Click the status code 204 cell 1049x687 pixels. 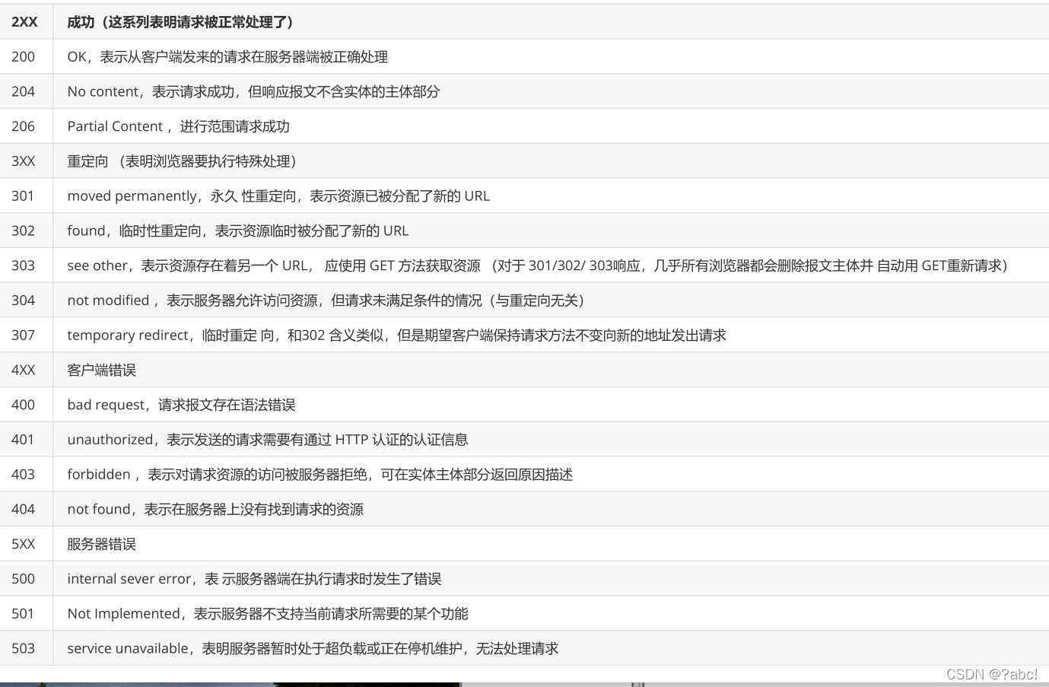pos(26,91)
